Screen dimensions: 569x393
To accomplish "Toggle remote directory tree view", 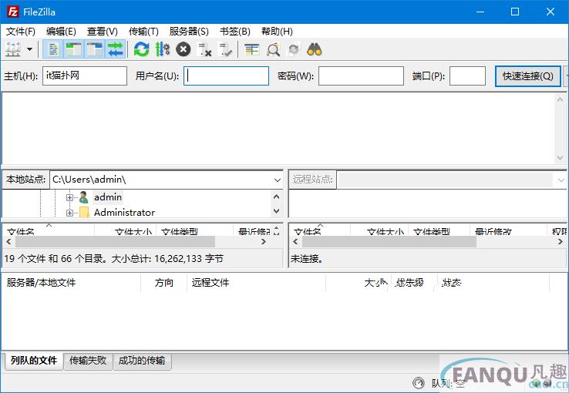I will point(95,49).
